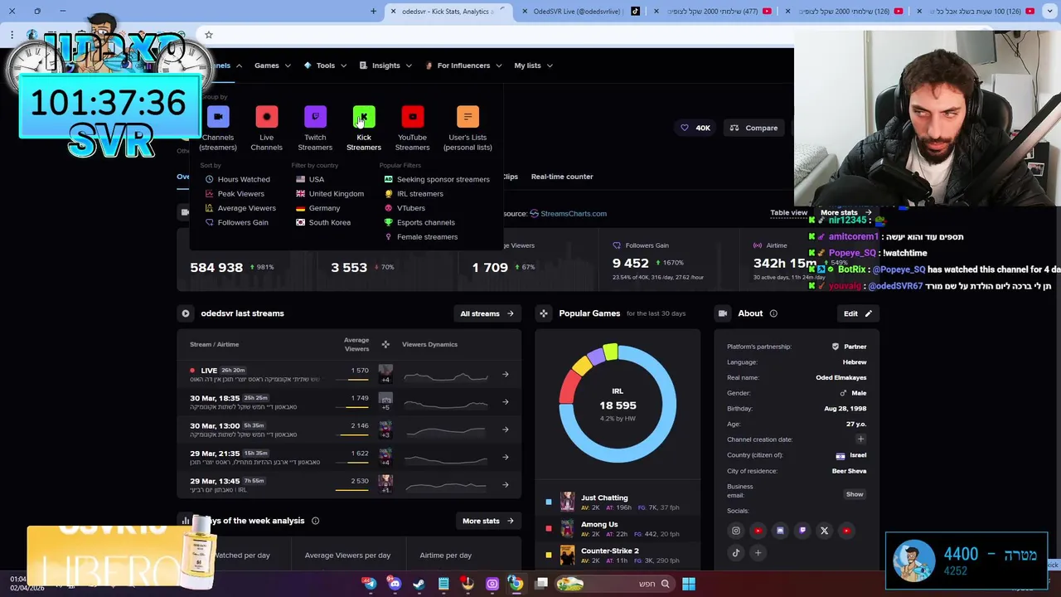Image resolution: width=1061 pixels, height=597 pixels.
Task: Filter by country USA
Action: 310,179
